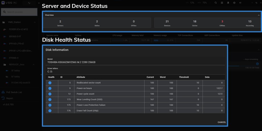Image resolution: width=262 pixels, height=131 pixels.
Task: Collapse the Overview panel chevron
Action: (259, 15)
